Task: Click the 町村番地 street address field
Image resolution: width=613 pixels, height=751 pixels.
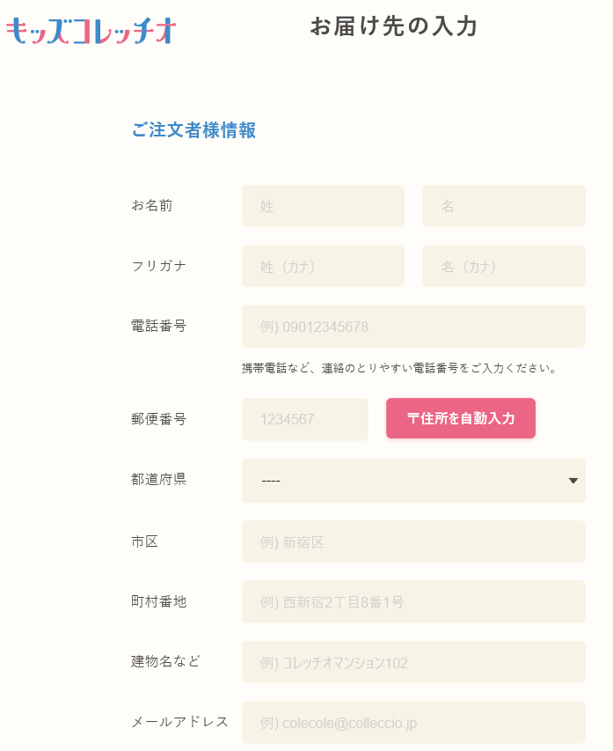Action: tap(413, 601)
